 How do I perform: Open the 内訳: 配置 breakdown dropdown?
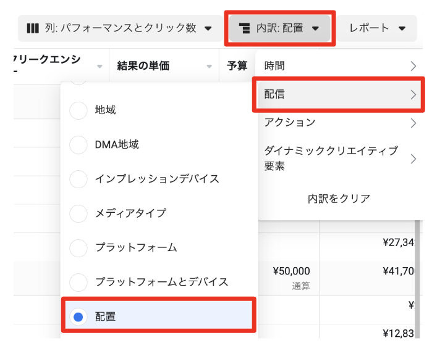[x=281, y=28]
